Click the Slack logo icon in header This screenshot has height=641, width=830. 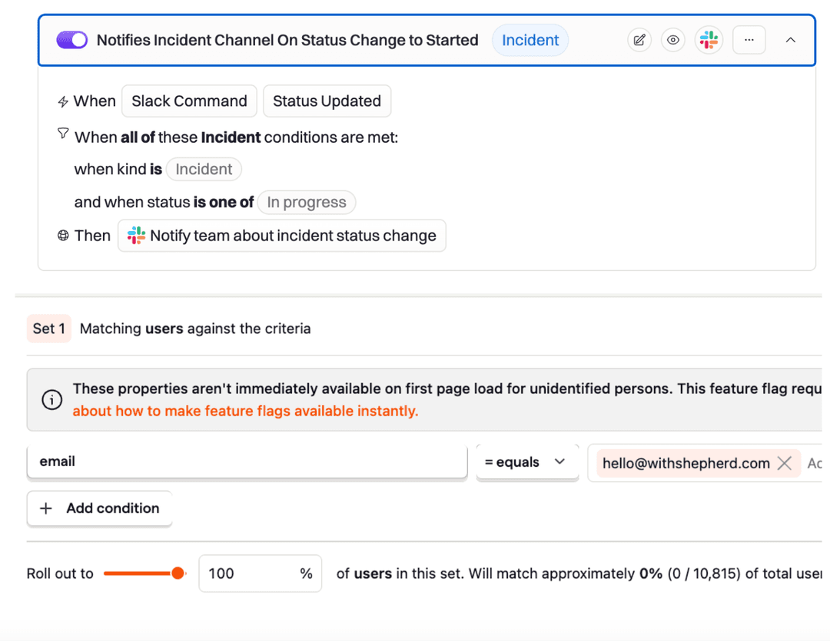(709, 40)
